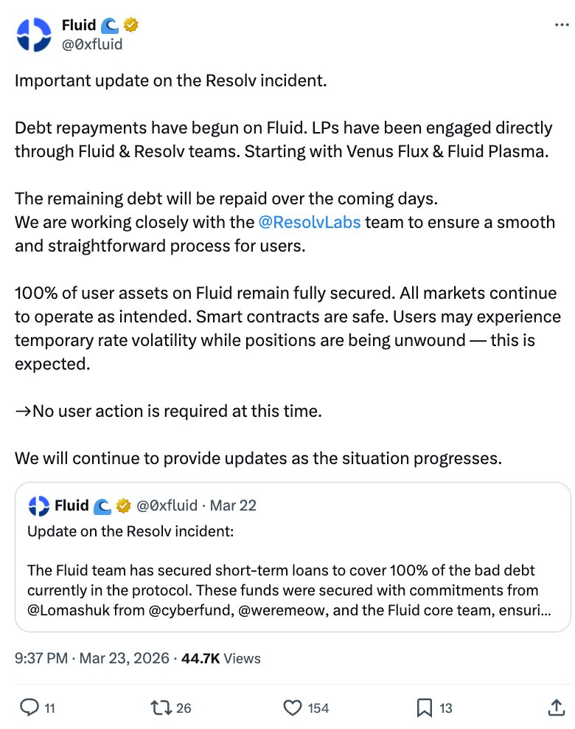View the 44.7K Views analytics
575x729 pixels.
pyautogui.click(x=220, y=658)
